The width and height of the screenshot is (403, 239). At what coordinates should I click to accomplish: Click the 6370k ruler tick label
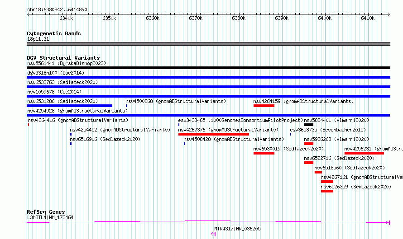coord(196,18)
